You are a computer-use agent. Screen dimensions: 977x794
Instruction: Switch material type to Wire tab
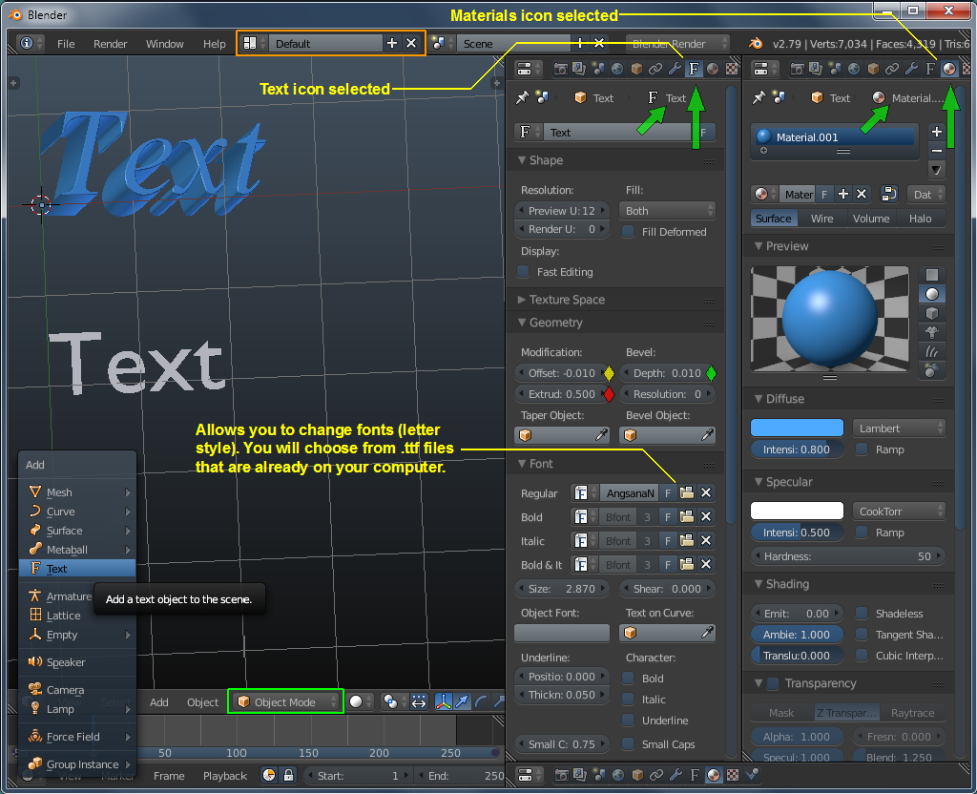click(x=821, y=219)
